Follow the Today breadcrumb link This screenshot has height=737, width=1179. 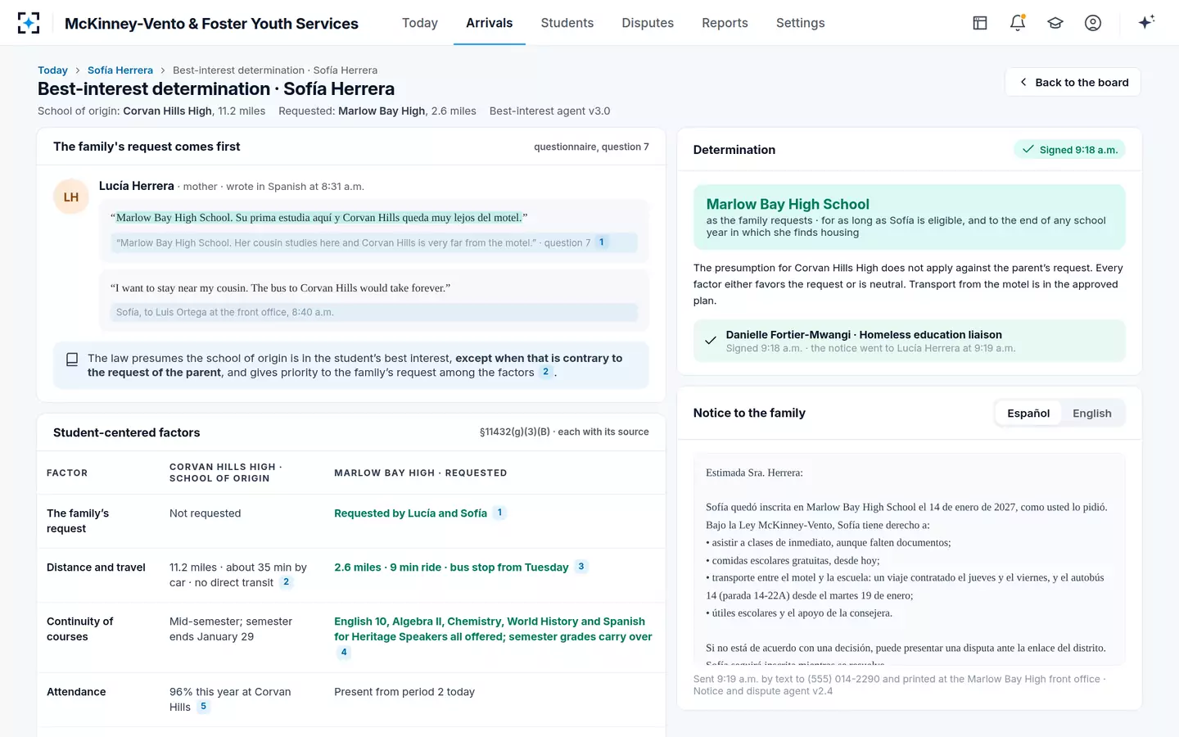pos(52,70)
